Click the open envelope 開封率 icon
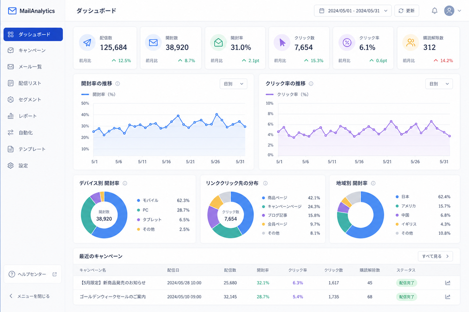This screenshot has height=312, width=469. tap(219, 43)
